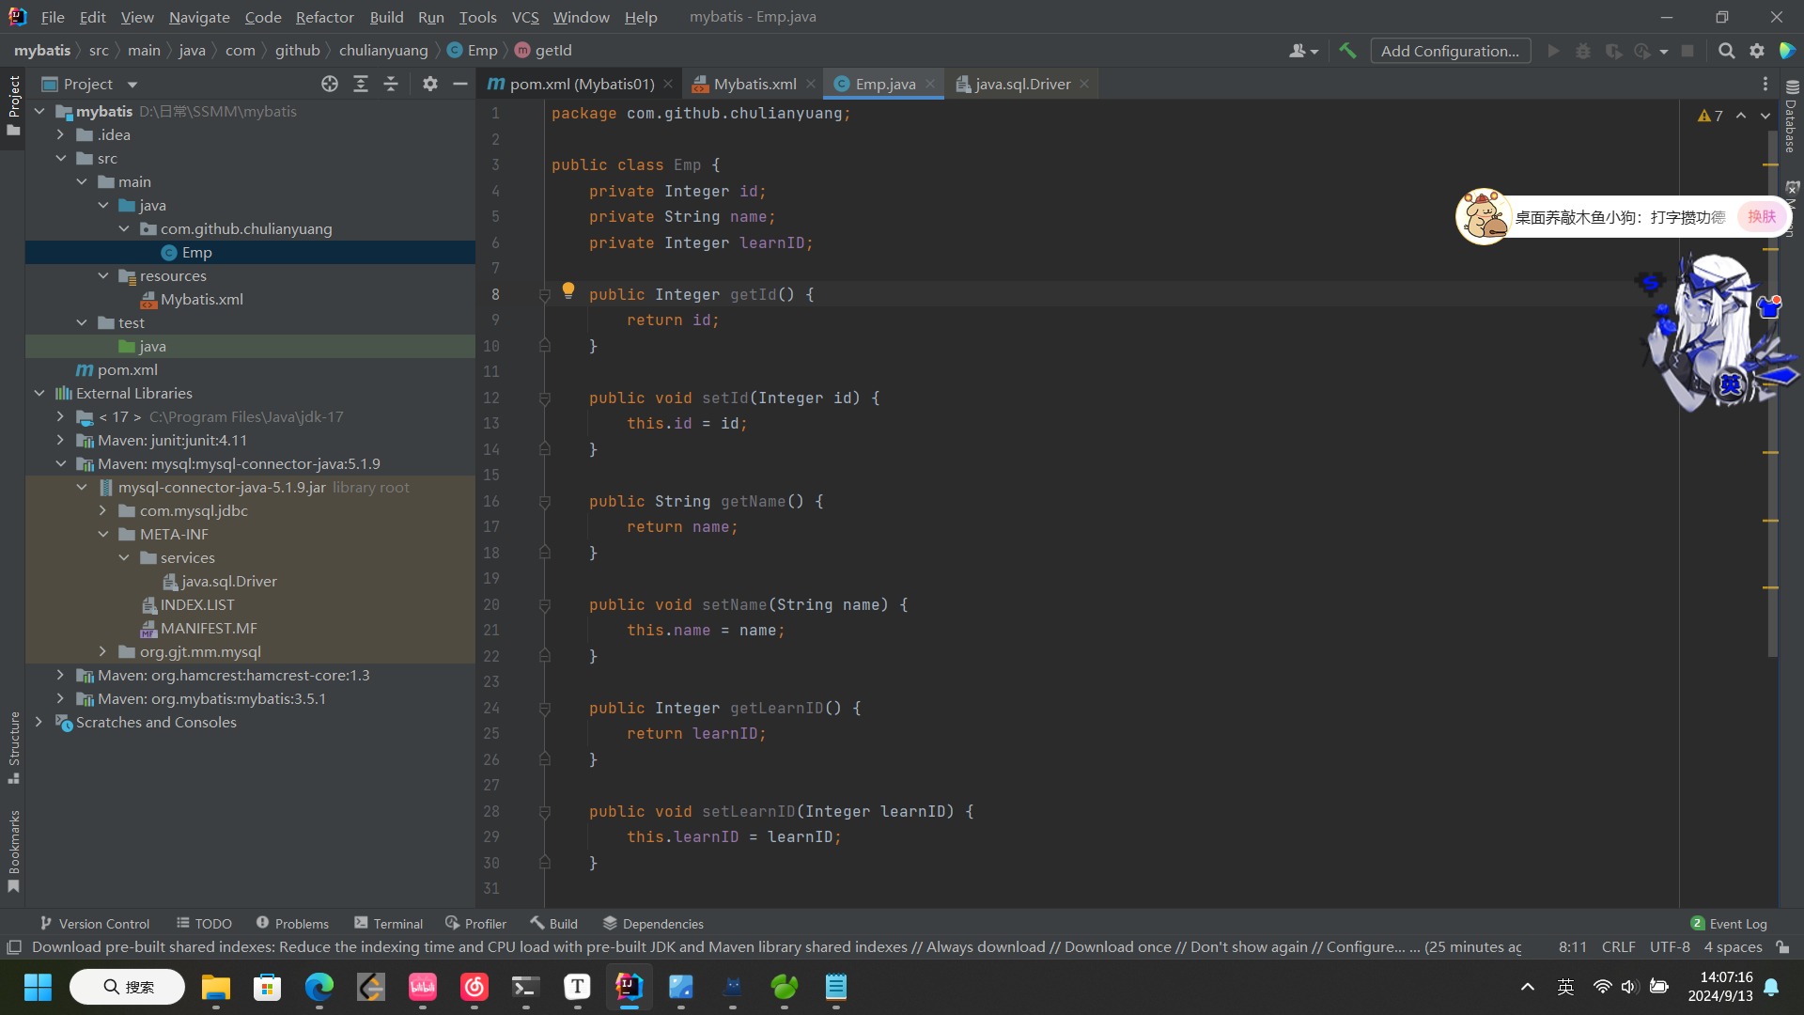Click the Build project hammer icon
This screenshot has width=1804, height=1015.
(x=1347, y=51)
